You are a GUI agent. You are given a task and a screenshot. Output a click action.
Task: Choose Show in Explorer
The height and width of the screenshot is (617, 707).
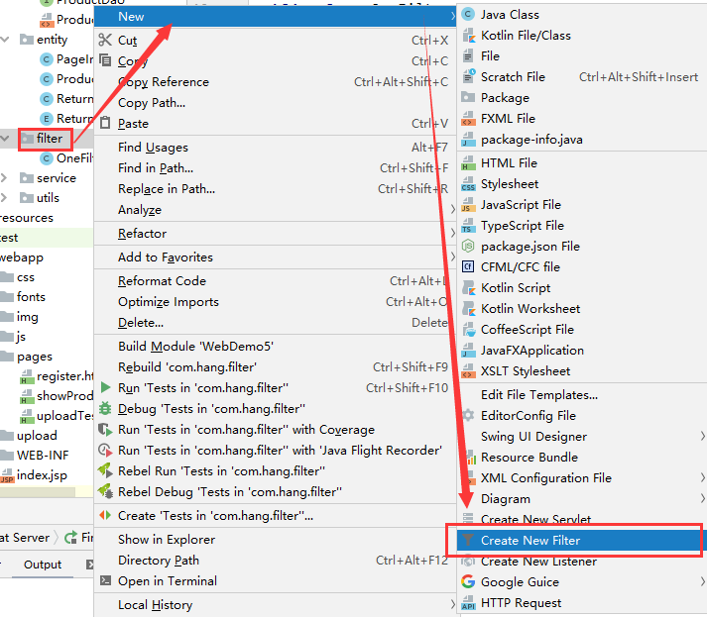pos(276,539)
